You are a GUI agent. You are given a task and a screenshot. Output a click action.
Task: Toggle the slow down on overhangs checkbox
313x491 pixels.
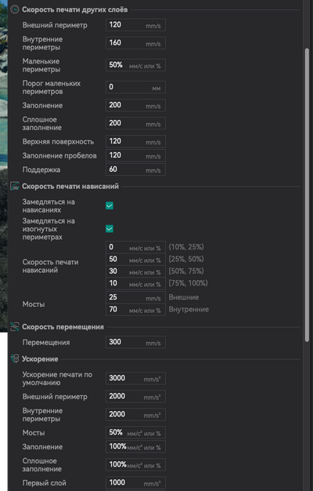[x=110, y=205]
